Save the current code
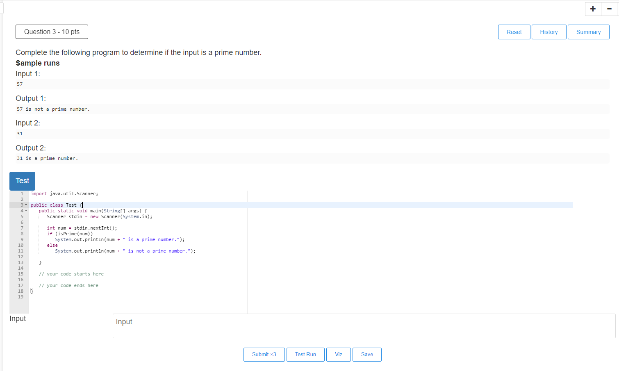619x371 pixels. point(367,354)
